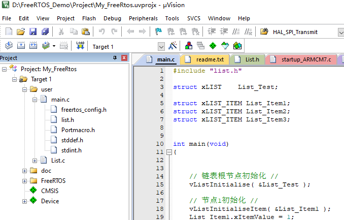Screen dimensions: 344x220
Task: Switch to the readme.txt tab
Action: [x=204, y=59]
